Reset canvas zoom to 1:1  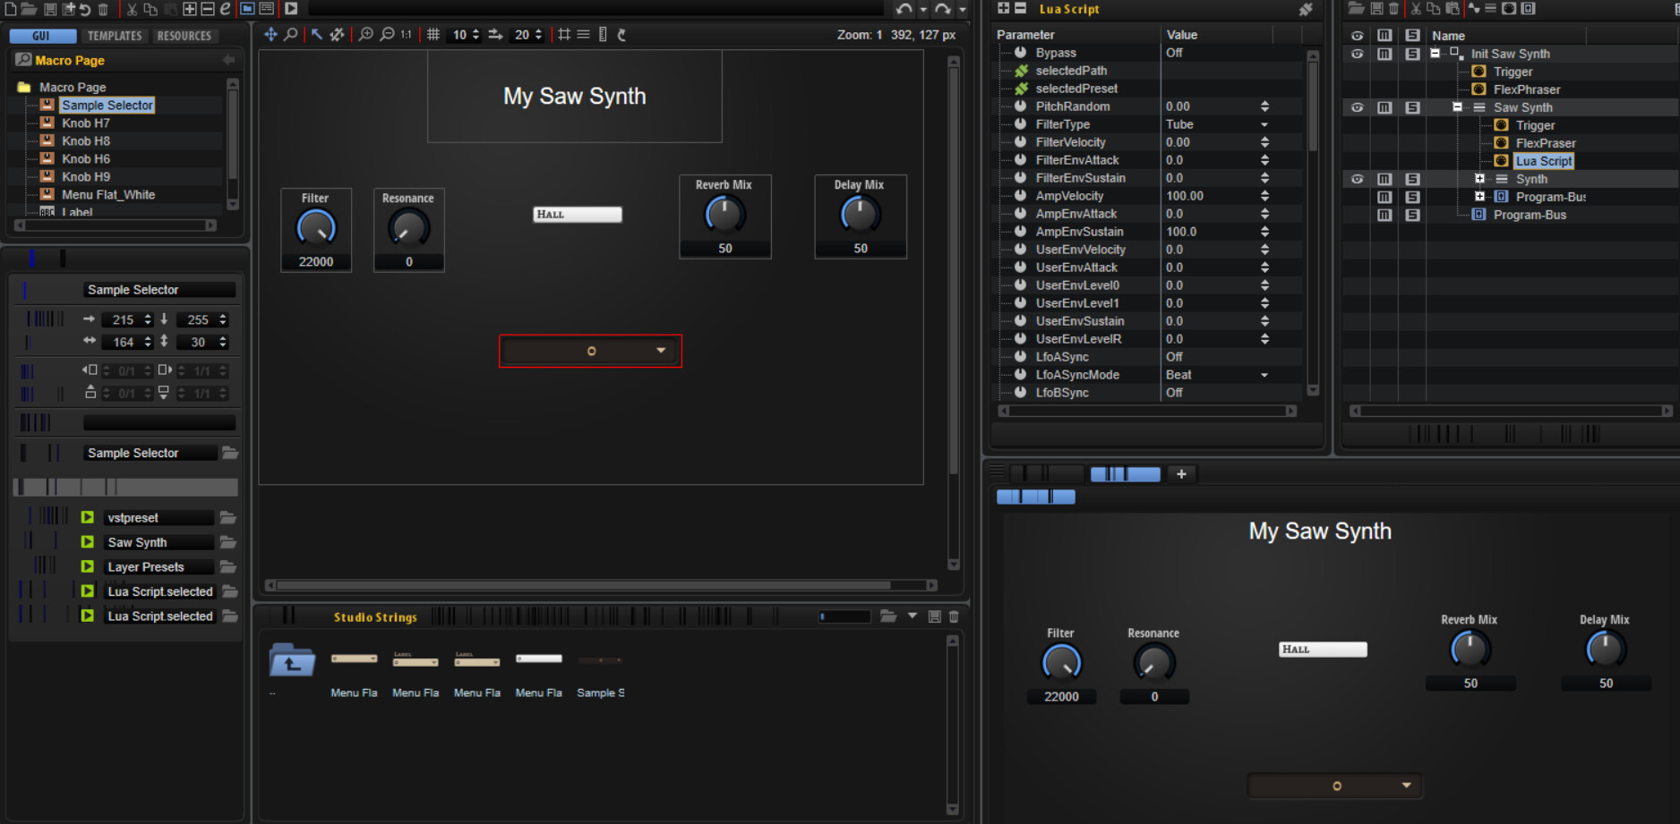point(407,35)
